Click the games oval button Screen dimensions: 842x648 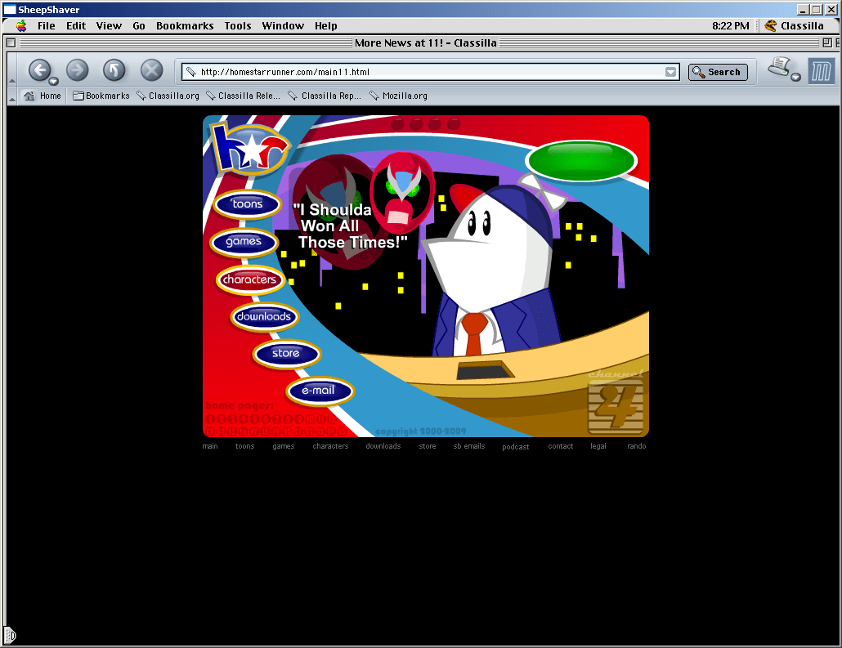pos(244,242)
